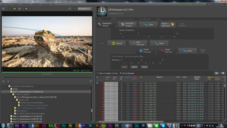Click Save next to Holy Grail Wizard

click(x=149, y=24)
